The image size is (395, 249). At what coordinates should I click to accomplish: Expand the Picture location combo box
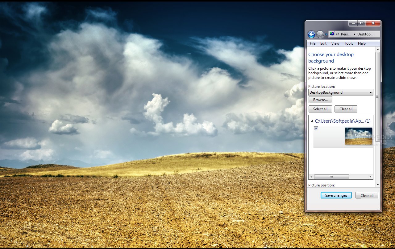[x=341, y=92]
